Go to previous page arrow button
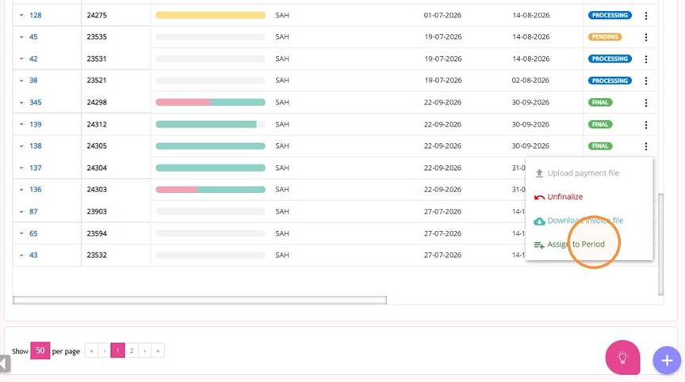685x382 pixels. click(x=105, y=350)
